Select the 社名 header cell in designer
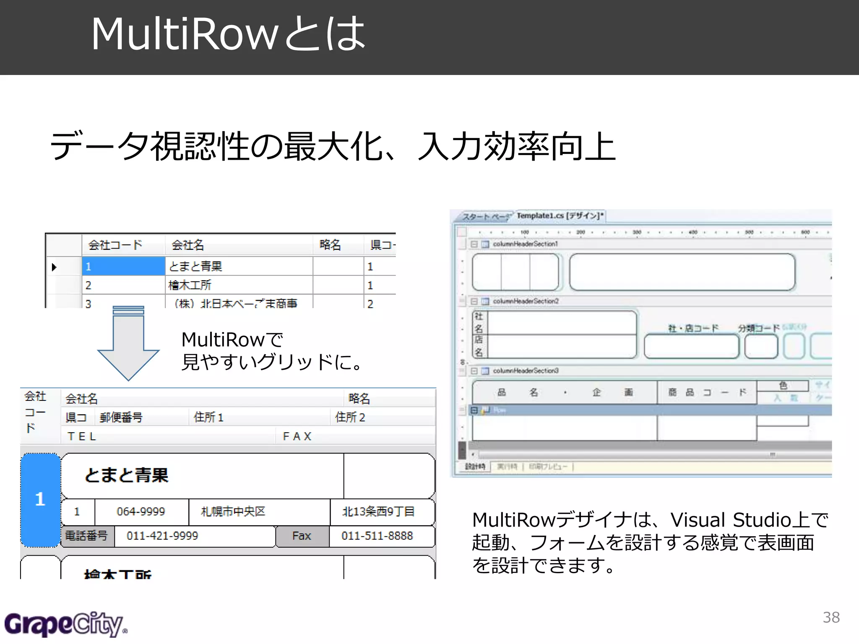The height and width of the screenshot is (644, 859). [x=479, y=322]
